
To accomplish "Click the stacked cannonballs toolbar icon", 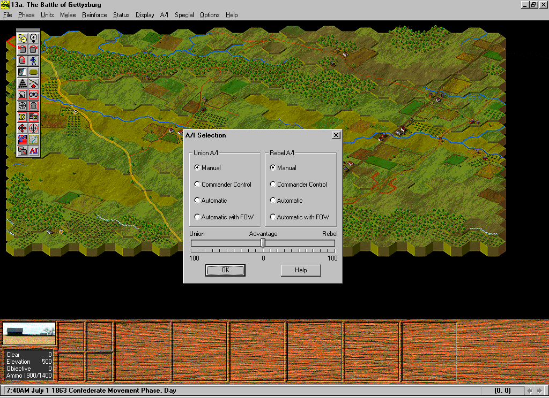I will [23, 83].
